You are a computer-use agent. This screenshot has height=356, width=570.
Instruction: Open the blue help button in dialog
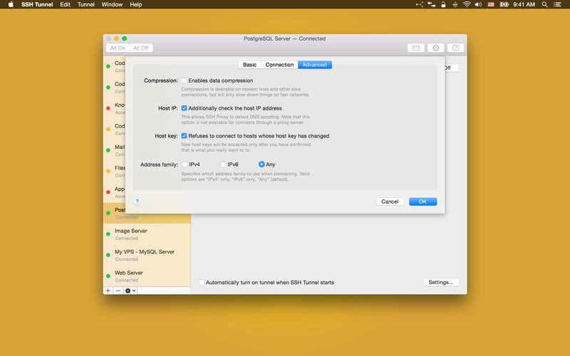click(x=137, y=201)
